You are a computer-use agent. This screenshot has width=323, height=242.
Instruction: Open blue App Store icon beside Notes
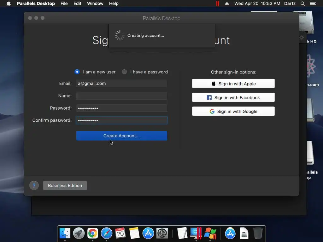pyautogui.click(x=148, y=233)
